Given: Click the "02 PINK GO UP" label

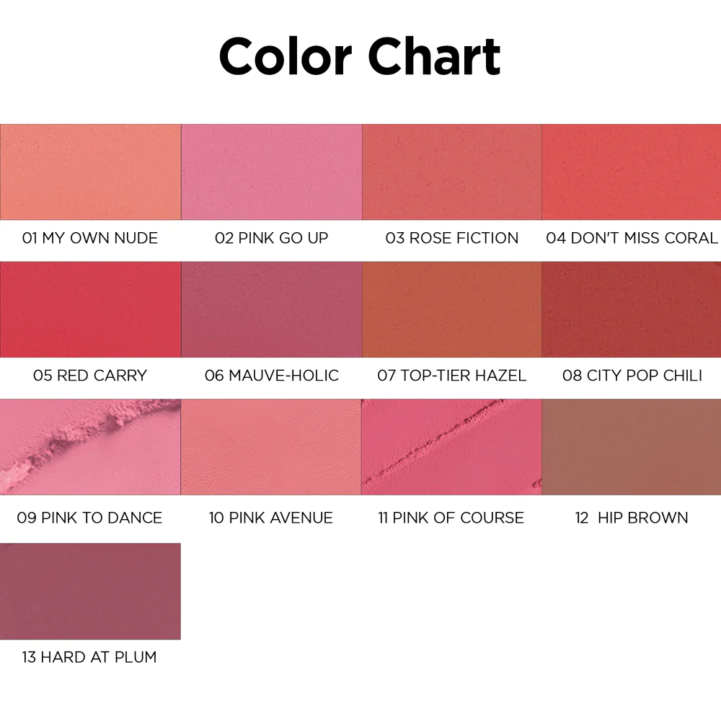Looking at the screenshot, I should point(271,238).
